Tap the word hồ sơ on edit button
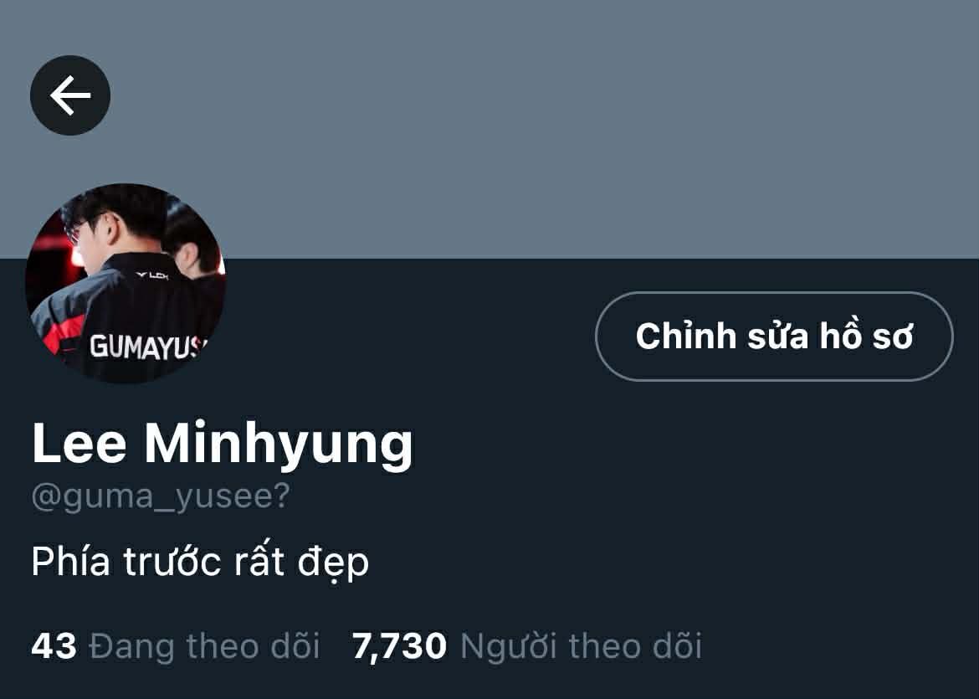This screenshot has width=979, height=699. pos(866,336)
